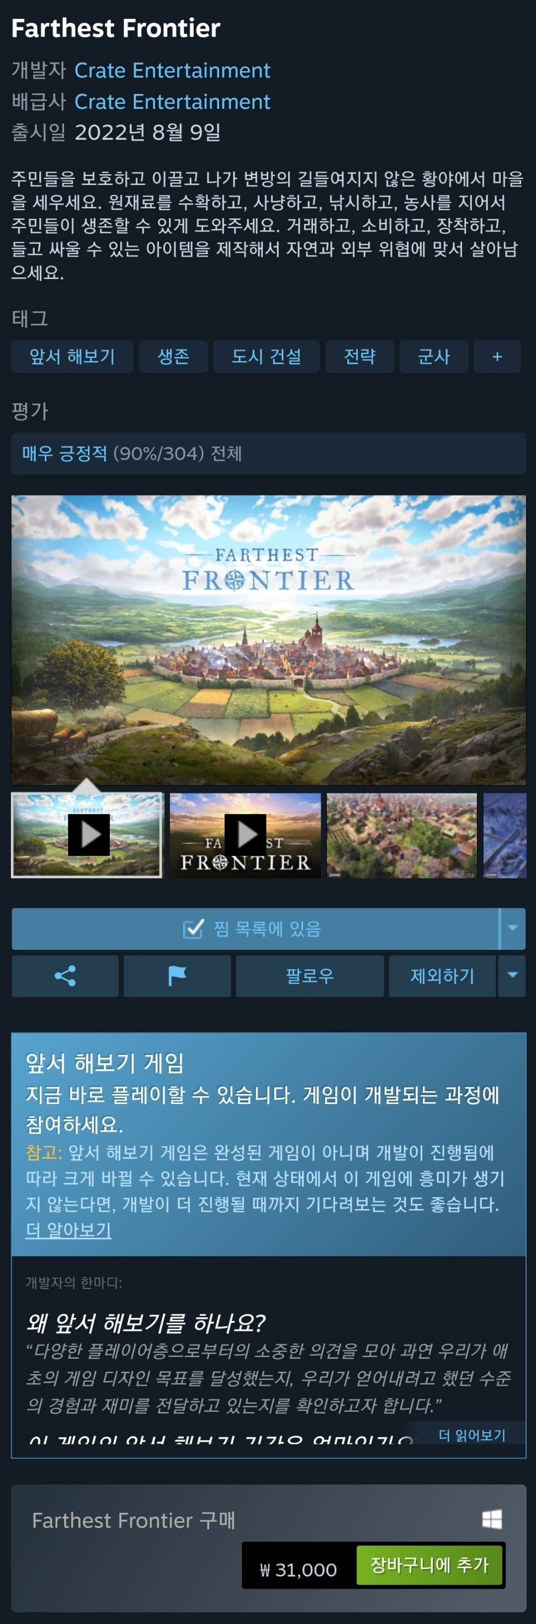Viewport: 536px width, 1624px height.
Task: Select the 도시 건설 tag
Action: (267, 357)
